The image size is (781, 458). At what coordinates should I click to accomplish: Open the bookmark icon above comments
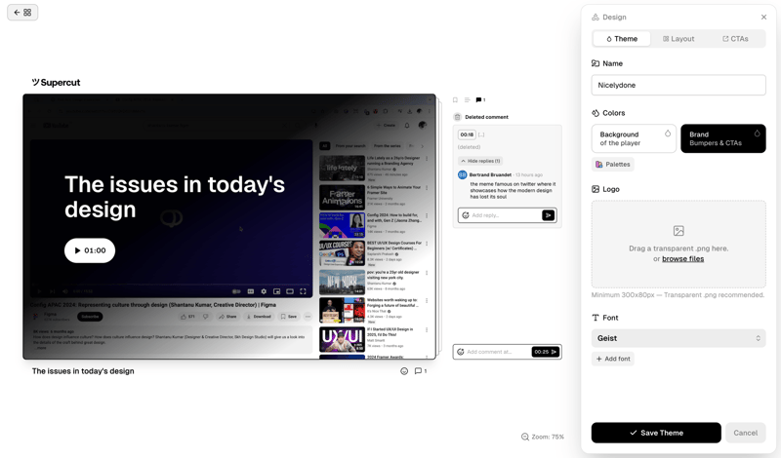pyautogui.click(x=455, y=100)
